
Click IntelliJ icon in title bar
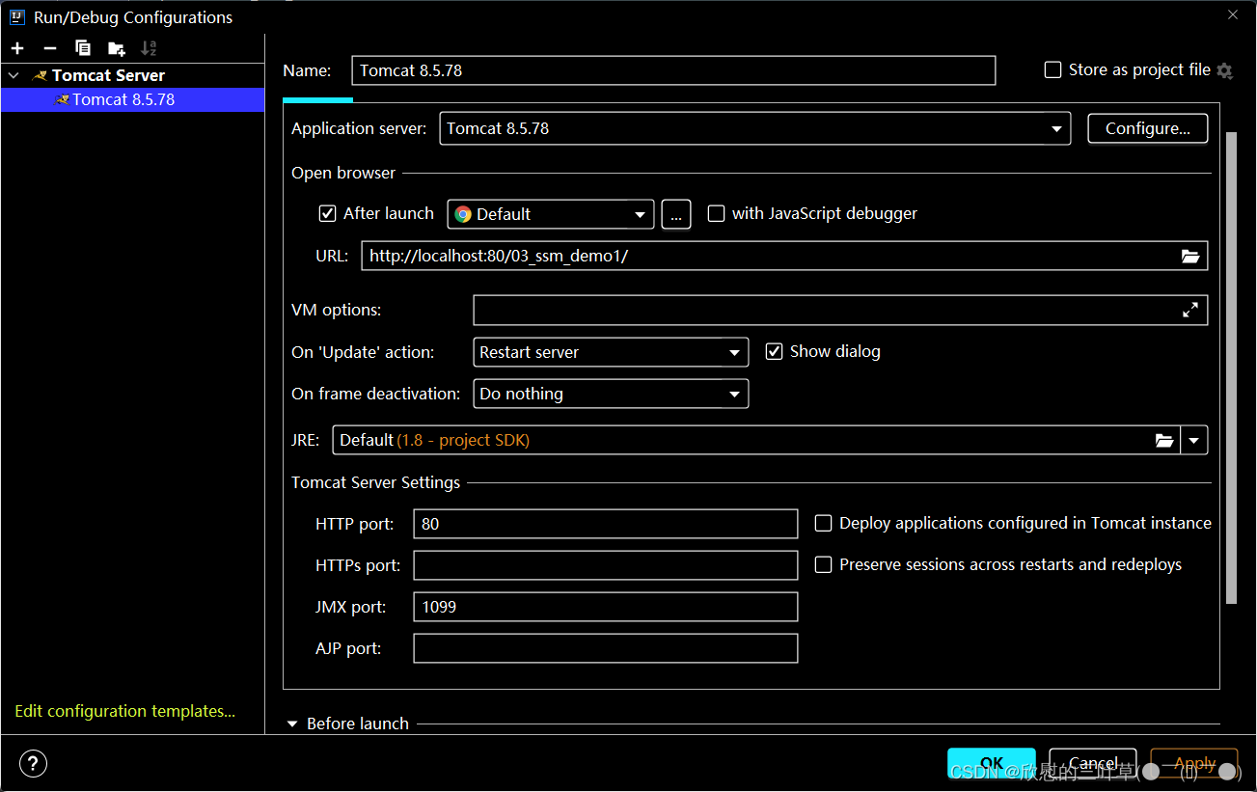pos(17,16)
